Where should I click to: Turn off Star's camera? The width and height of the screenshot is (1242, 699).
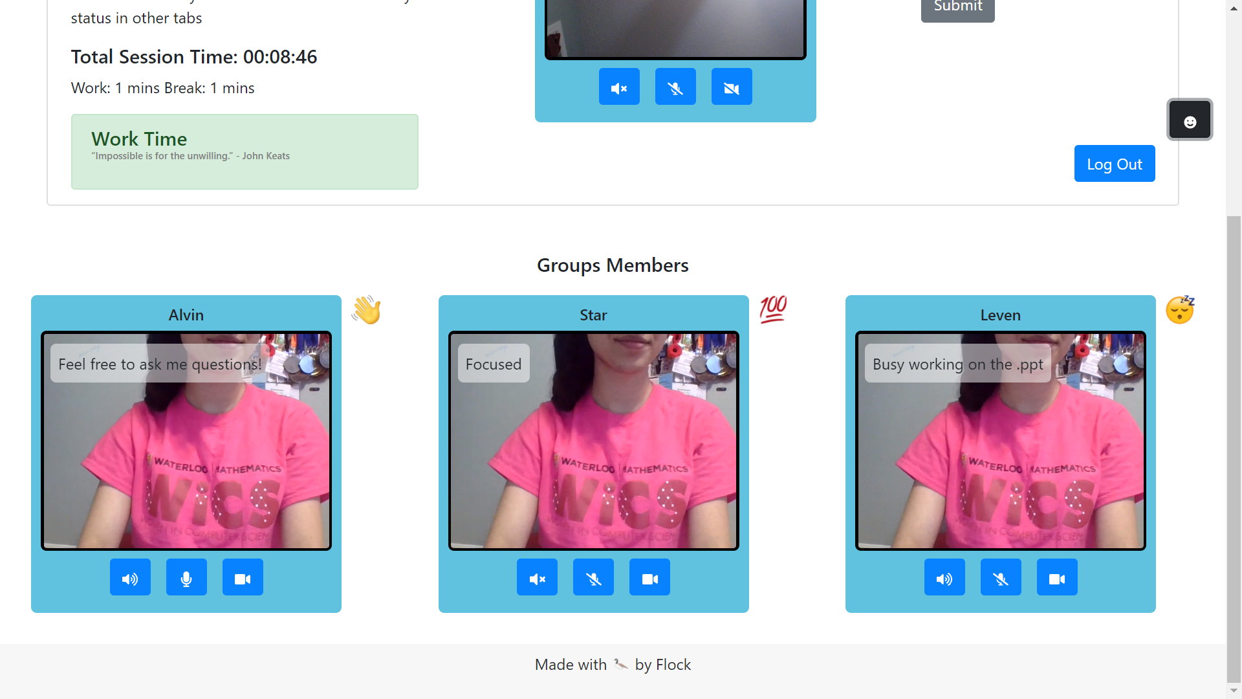point(649,577)
